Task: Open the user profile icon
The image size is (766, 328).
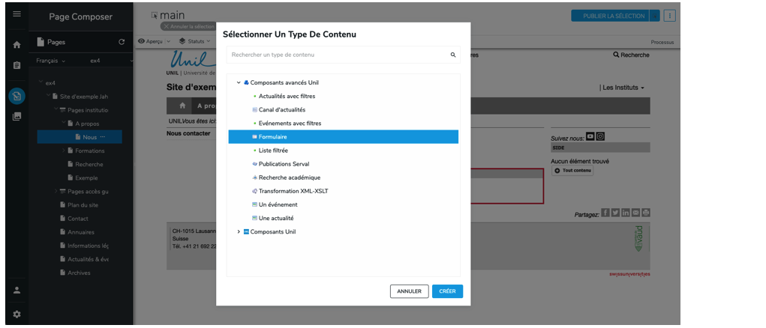Action: [x=17, y=291]
